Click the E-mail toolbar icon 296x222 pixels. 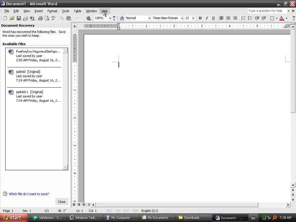coord(25,18)
